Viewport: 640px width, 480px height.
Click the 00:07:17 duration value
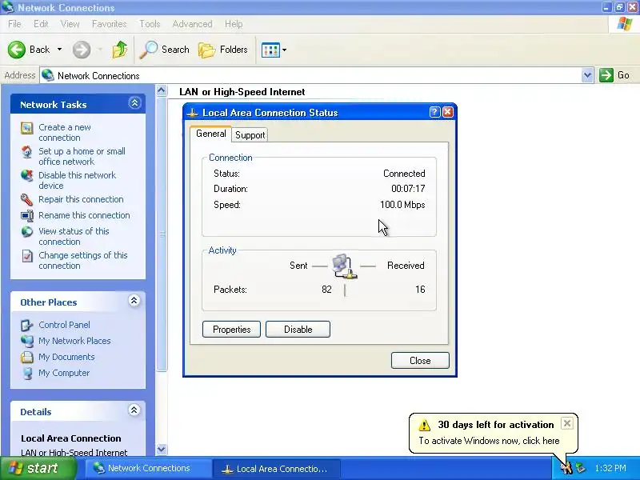click(408, 189)
